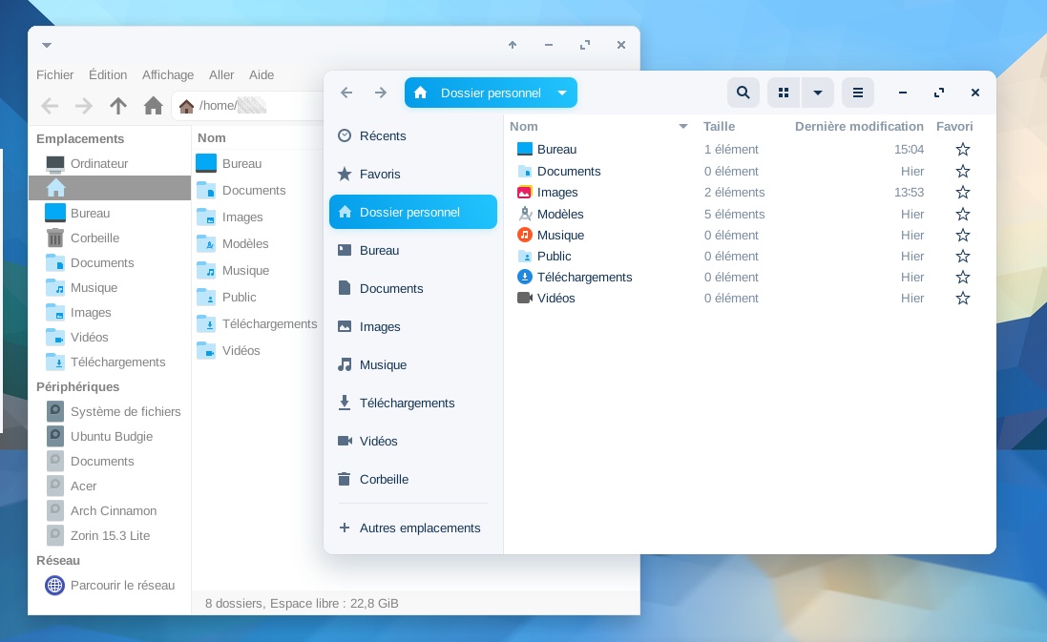Open view options dropdown arrow

tap(818, 93)
